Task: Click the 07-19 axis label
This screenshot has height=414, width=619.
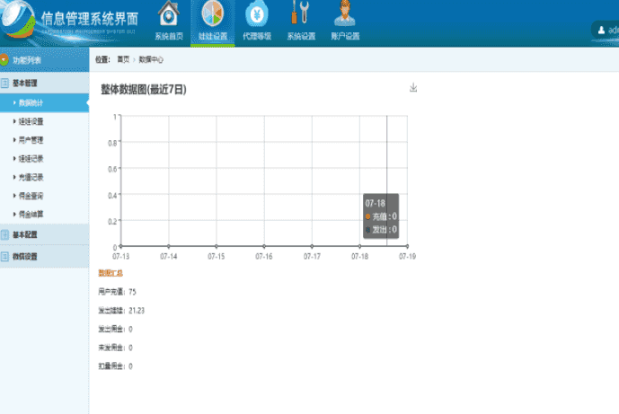Action: pos(407,257)
